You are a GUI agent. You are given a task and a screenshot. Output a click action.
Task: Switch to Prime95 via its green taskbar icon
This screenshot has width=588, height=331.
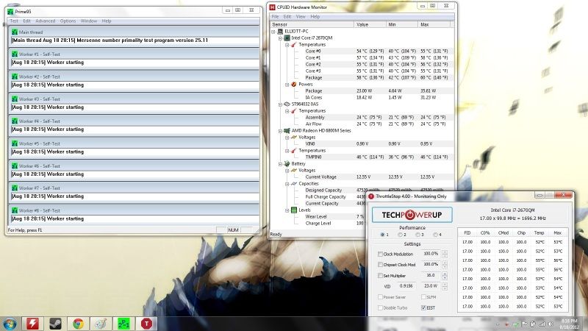[x=123, y=324]
